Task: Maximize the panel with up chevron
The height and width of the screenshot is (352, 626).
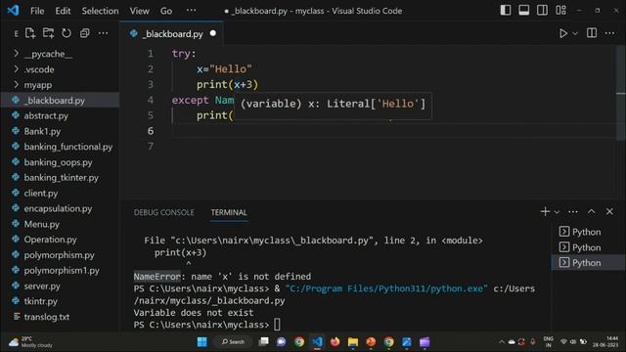Action: (591, 211)
